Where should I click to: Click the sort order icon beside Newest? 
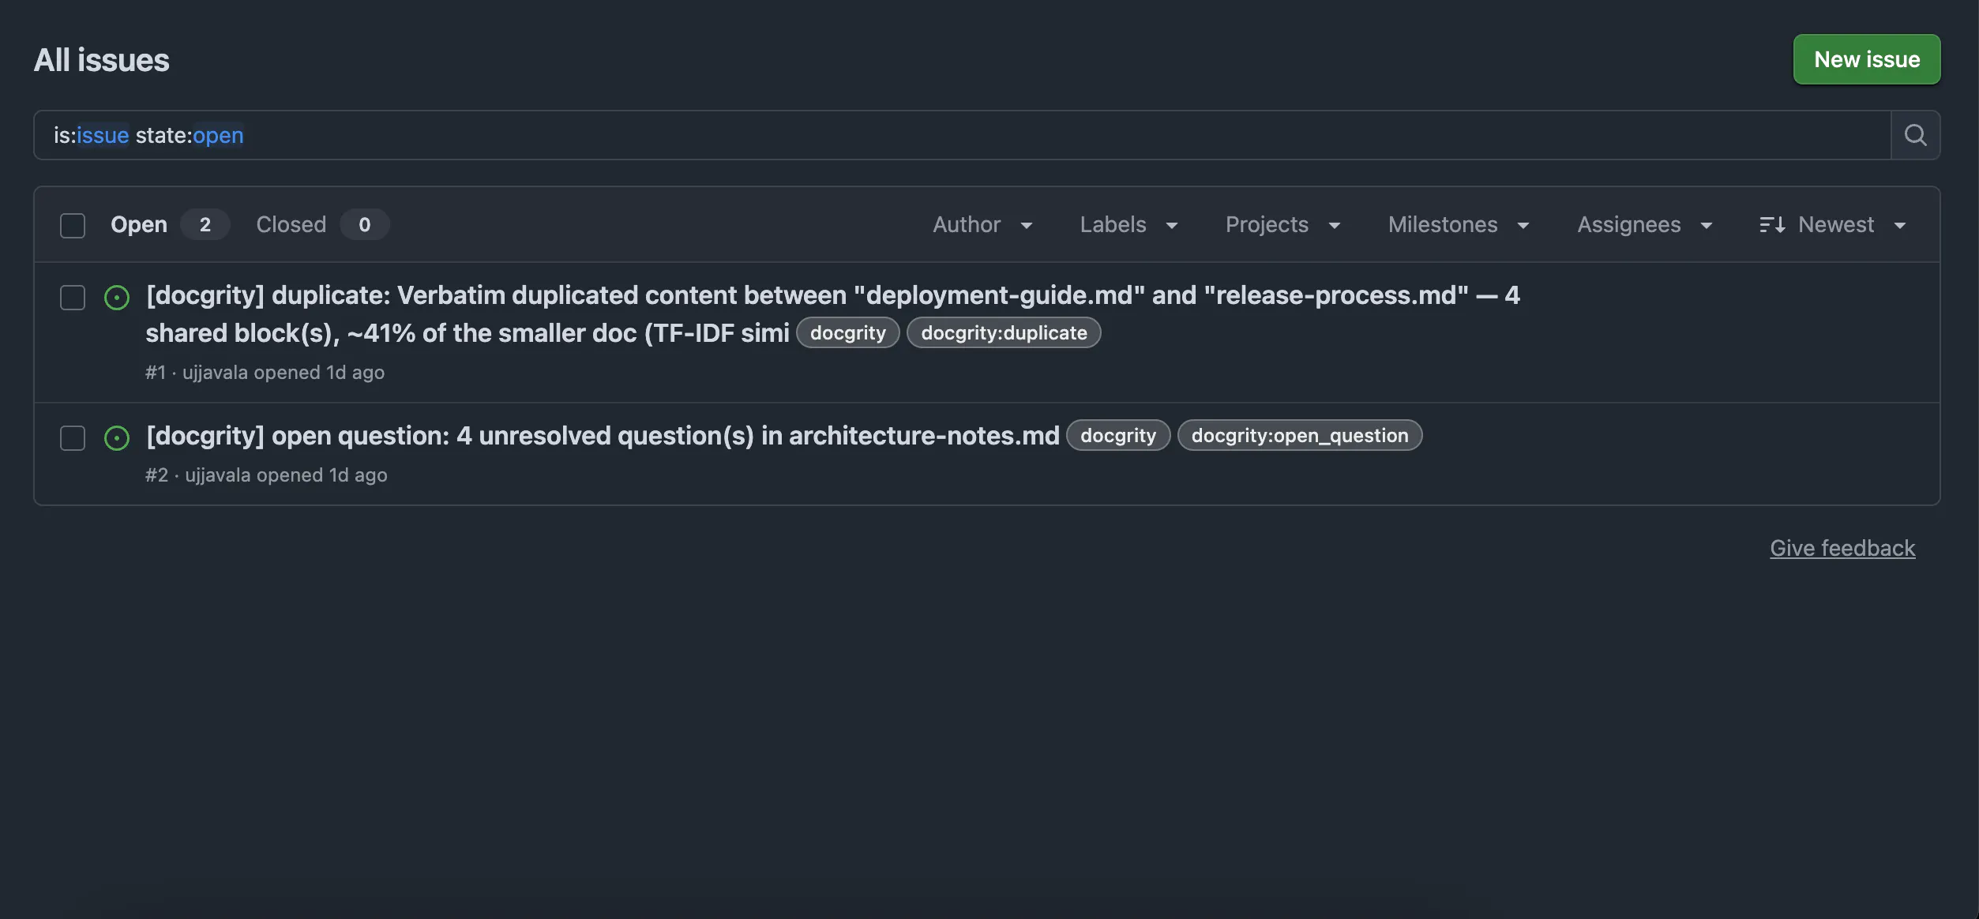point(1772,225)
